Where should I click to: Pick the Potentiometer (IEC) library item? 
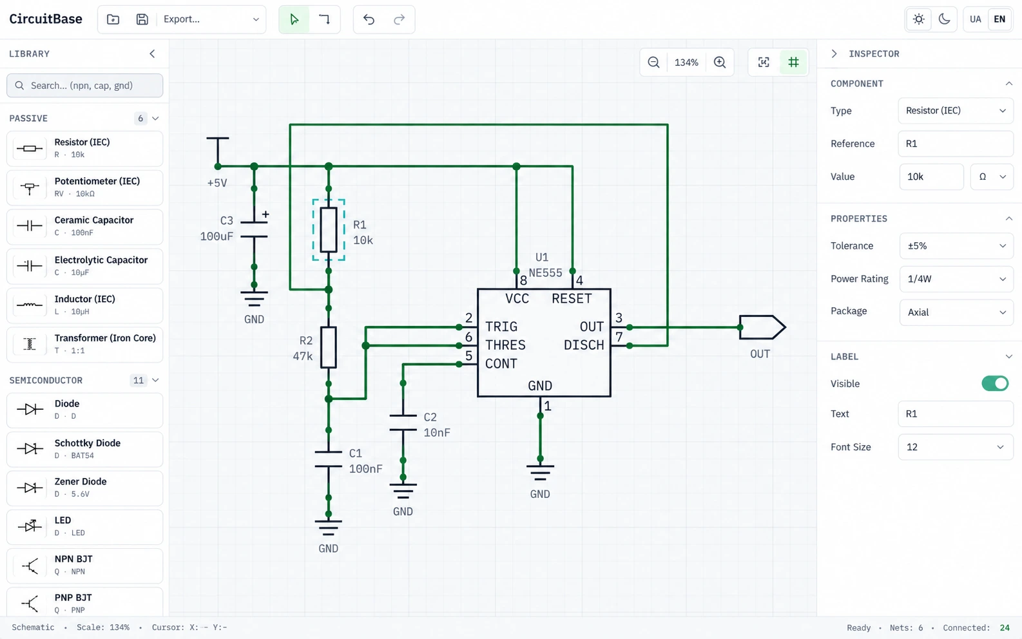[x=84, y=187]
